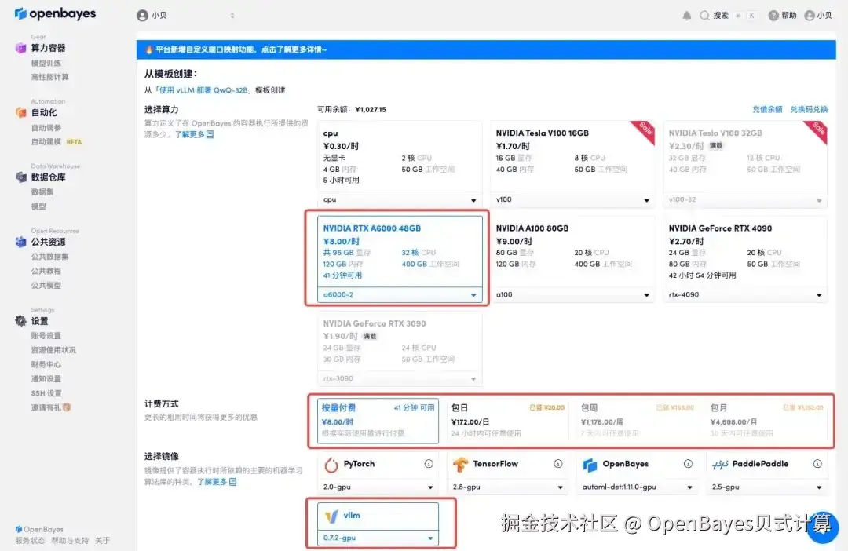Click the 可用余额 ¥1,027.15 value
The image size is (848, 551).
(371, 109)
